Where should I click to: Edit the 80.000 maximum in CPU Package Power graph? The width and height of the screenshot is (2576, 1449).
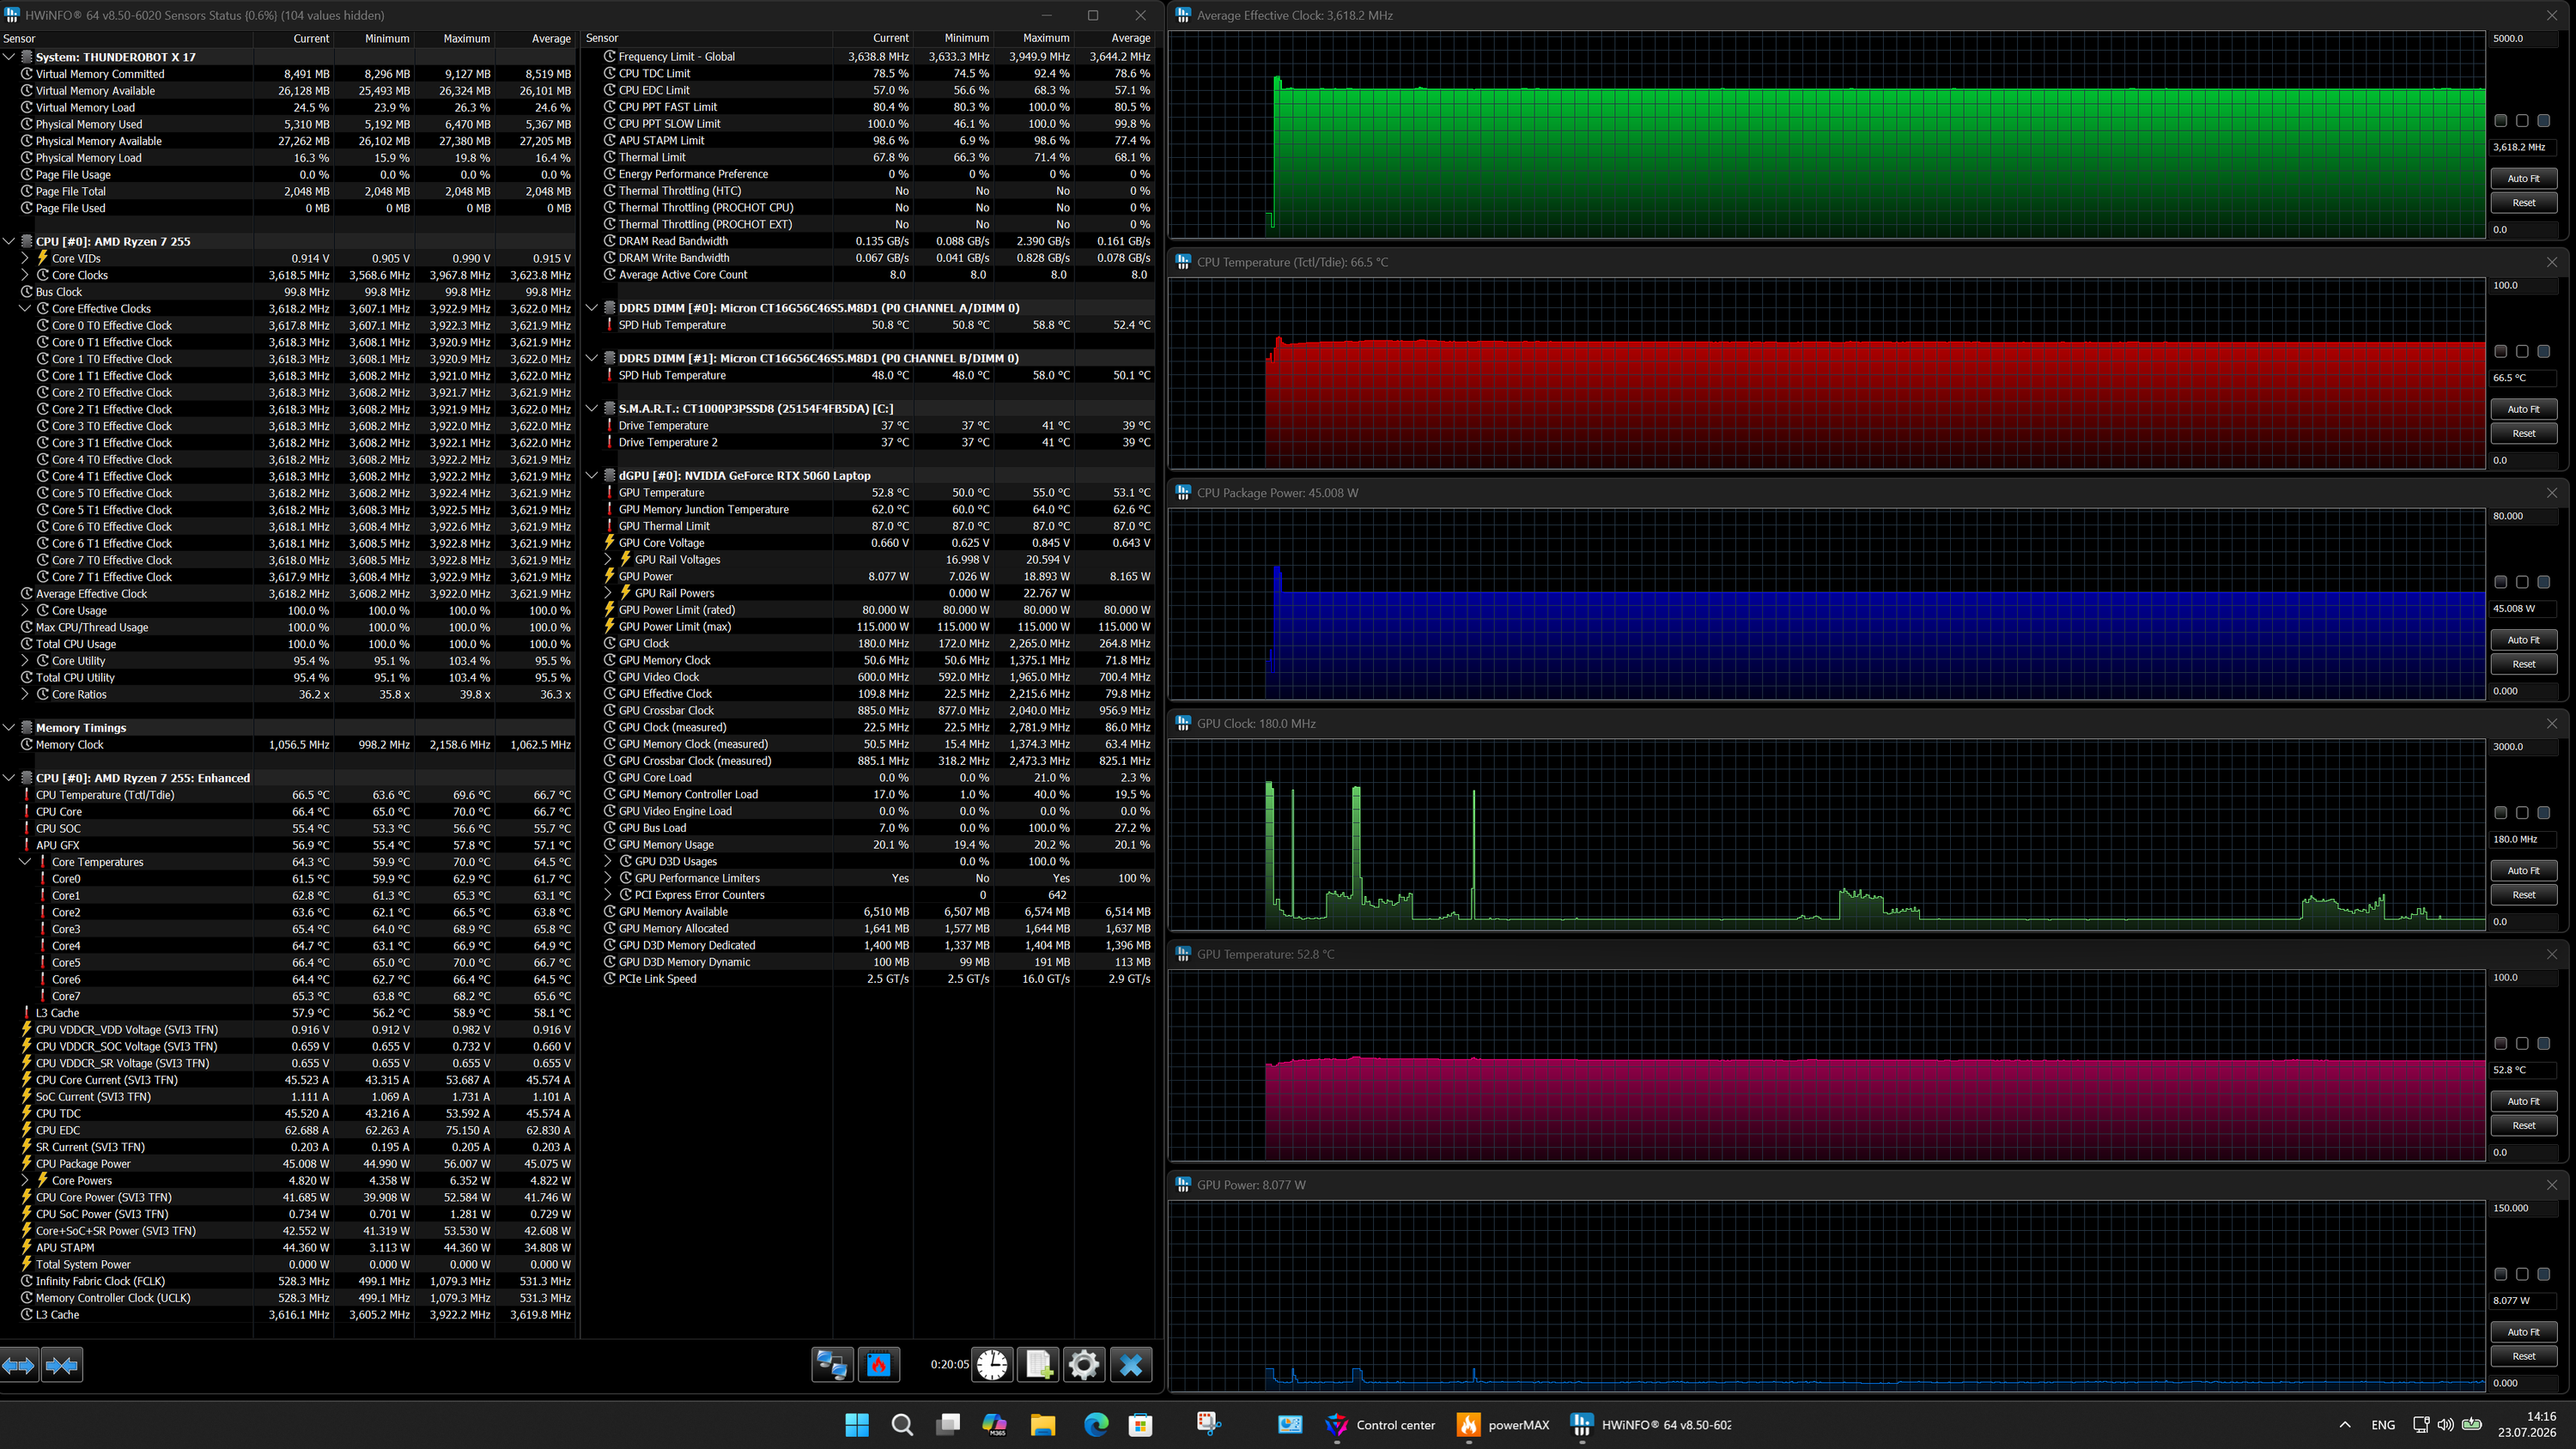(x=2523, y=516)
